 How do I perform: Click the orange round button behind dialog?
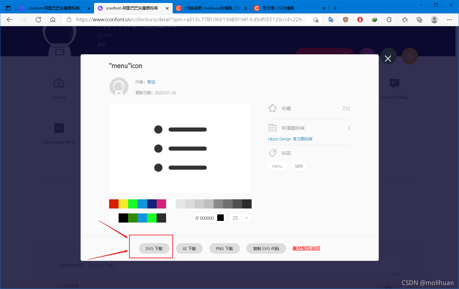point(410,56)
